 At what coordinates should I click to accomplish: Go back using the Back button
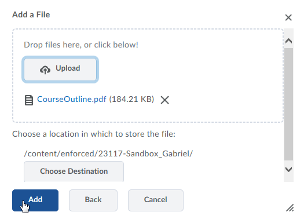(x=93, y=200)
